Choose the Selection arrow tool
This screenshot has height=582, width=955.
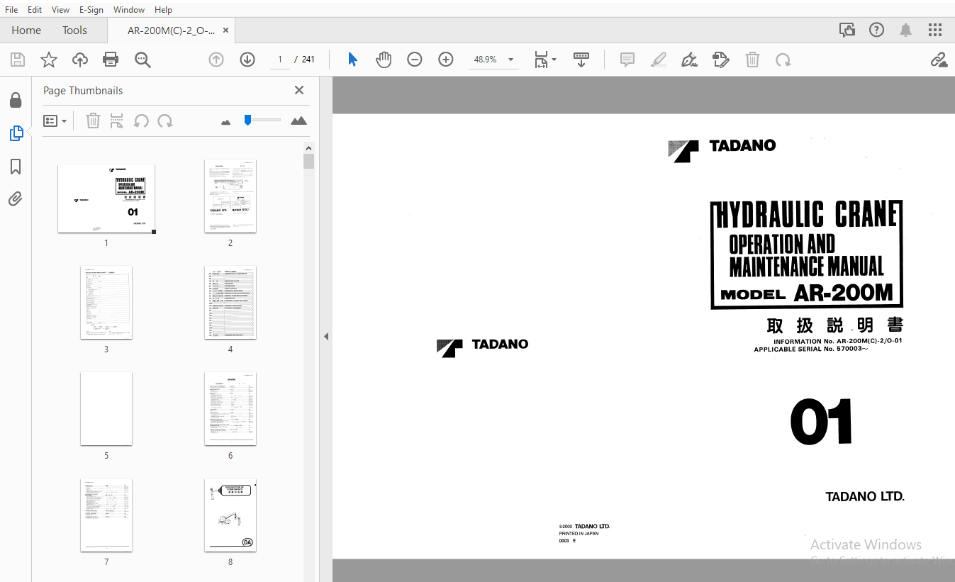(x=352, y=60)
